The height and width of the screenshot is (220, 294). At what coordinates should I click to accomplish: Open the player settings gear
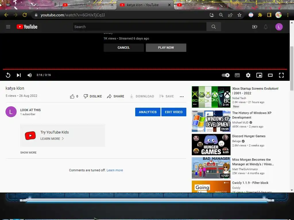[248, 75]
